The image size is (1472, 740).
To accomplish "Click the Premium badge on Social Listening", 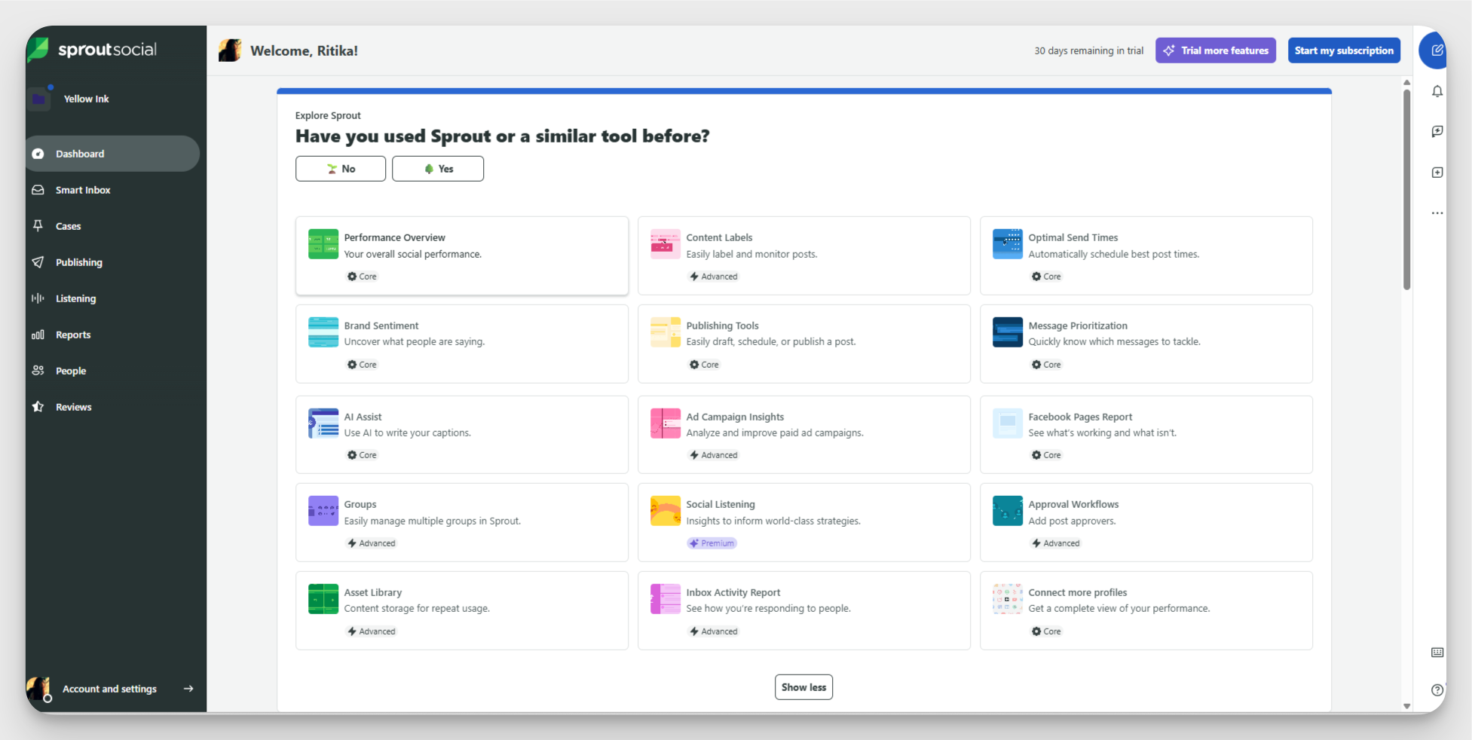I will [x=712, y=543].
